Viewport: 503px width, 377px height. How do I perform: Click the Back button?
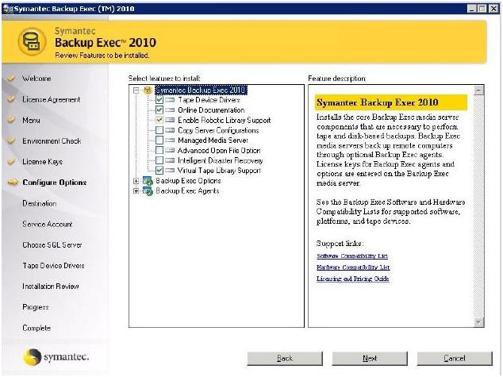pyautogui.click(x=285, y=359)
